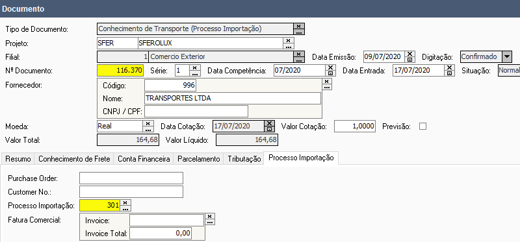The image size is (520, 242).
Task: Click the Moeda field showing Real
Action: 120,126
